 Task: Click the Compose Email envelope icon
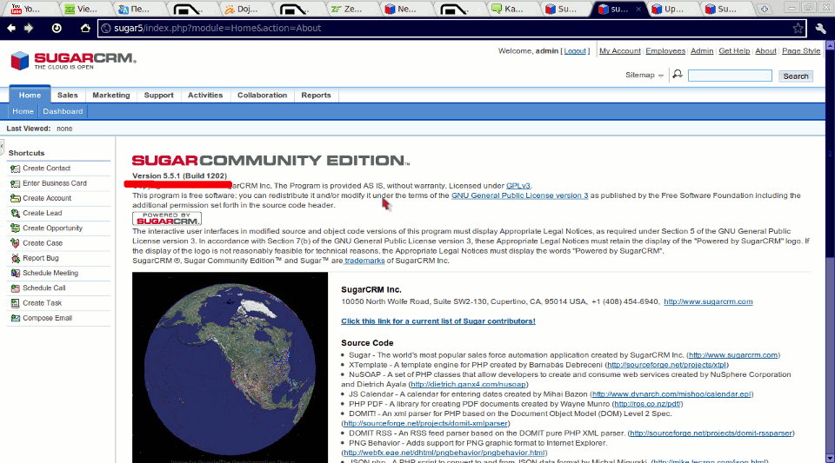(16, 319)
